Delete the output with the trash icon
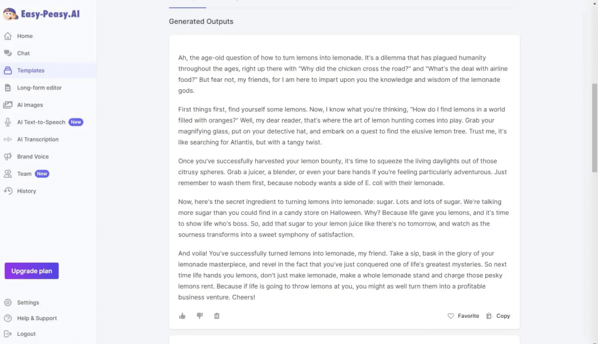598x344 pixels. (x=217, y=315)
